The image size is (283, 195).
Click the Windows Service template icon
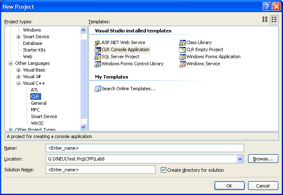pos(182,64)
